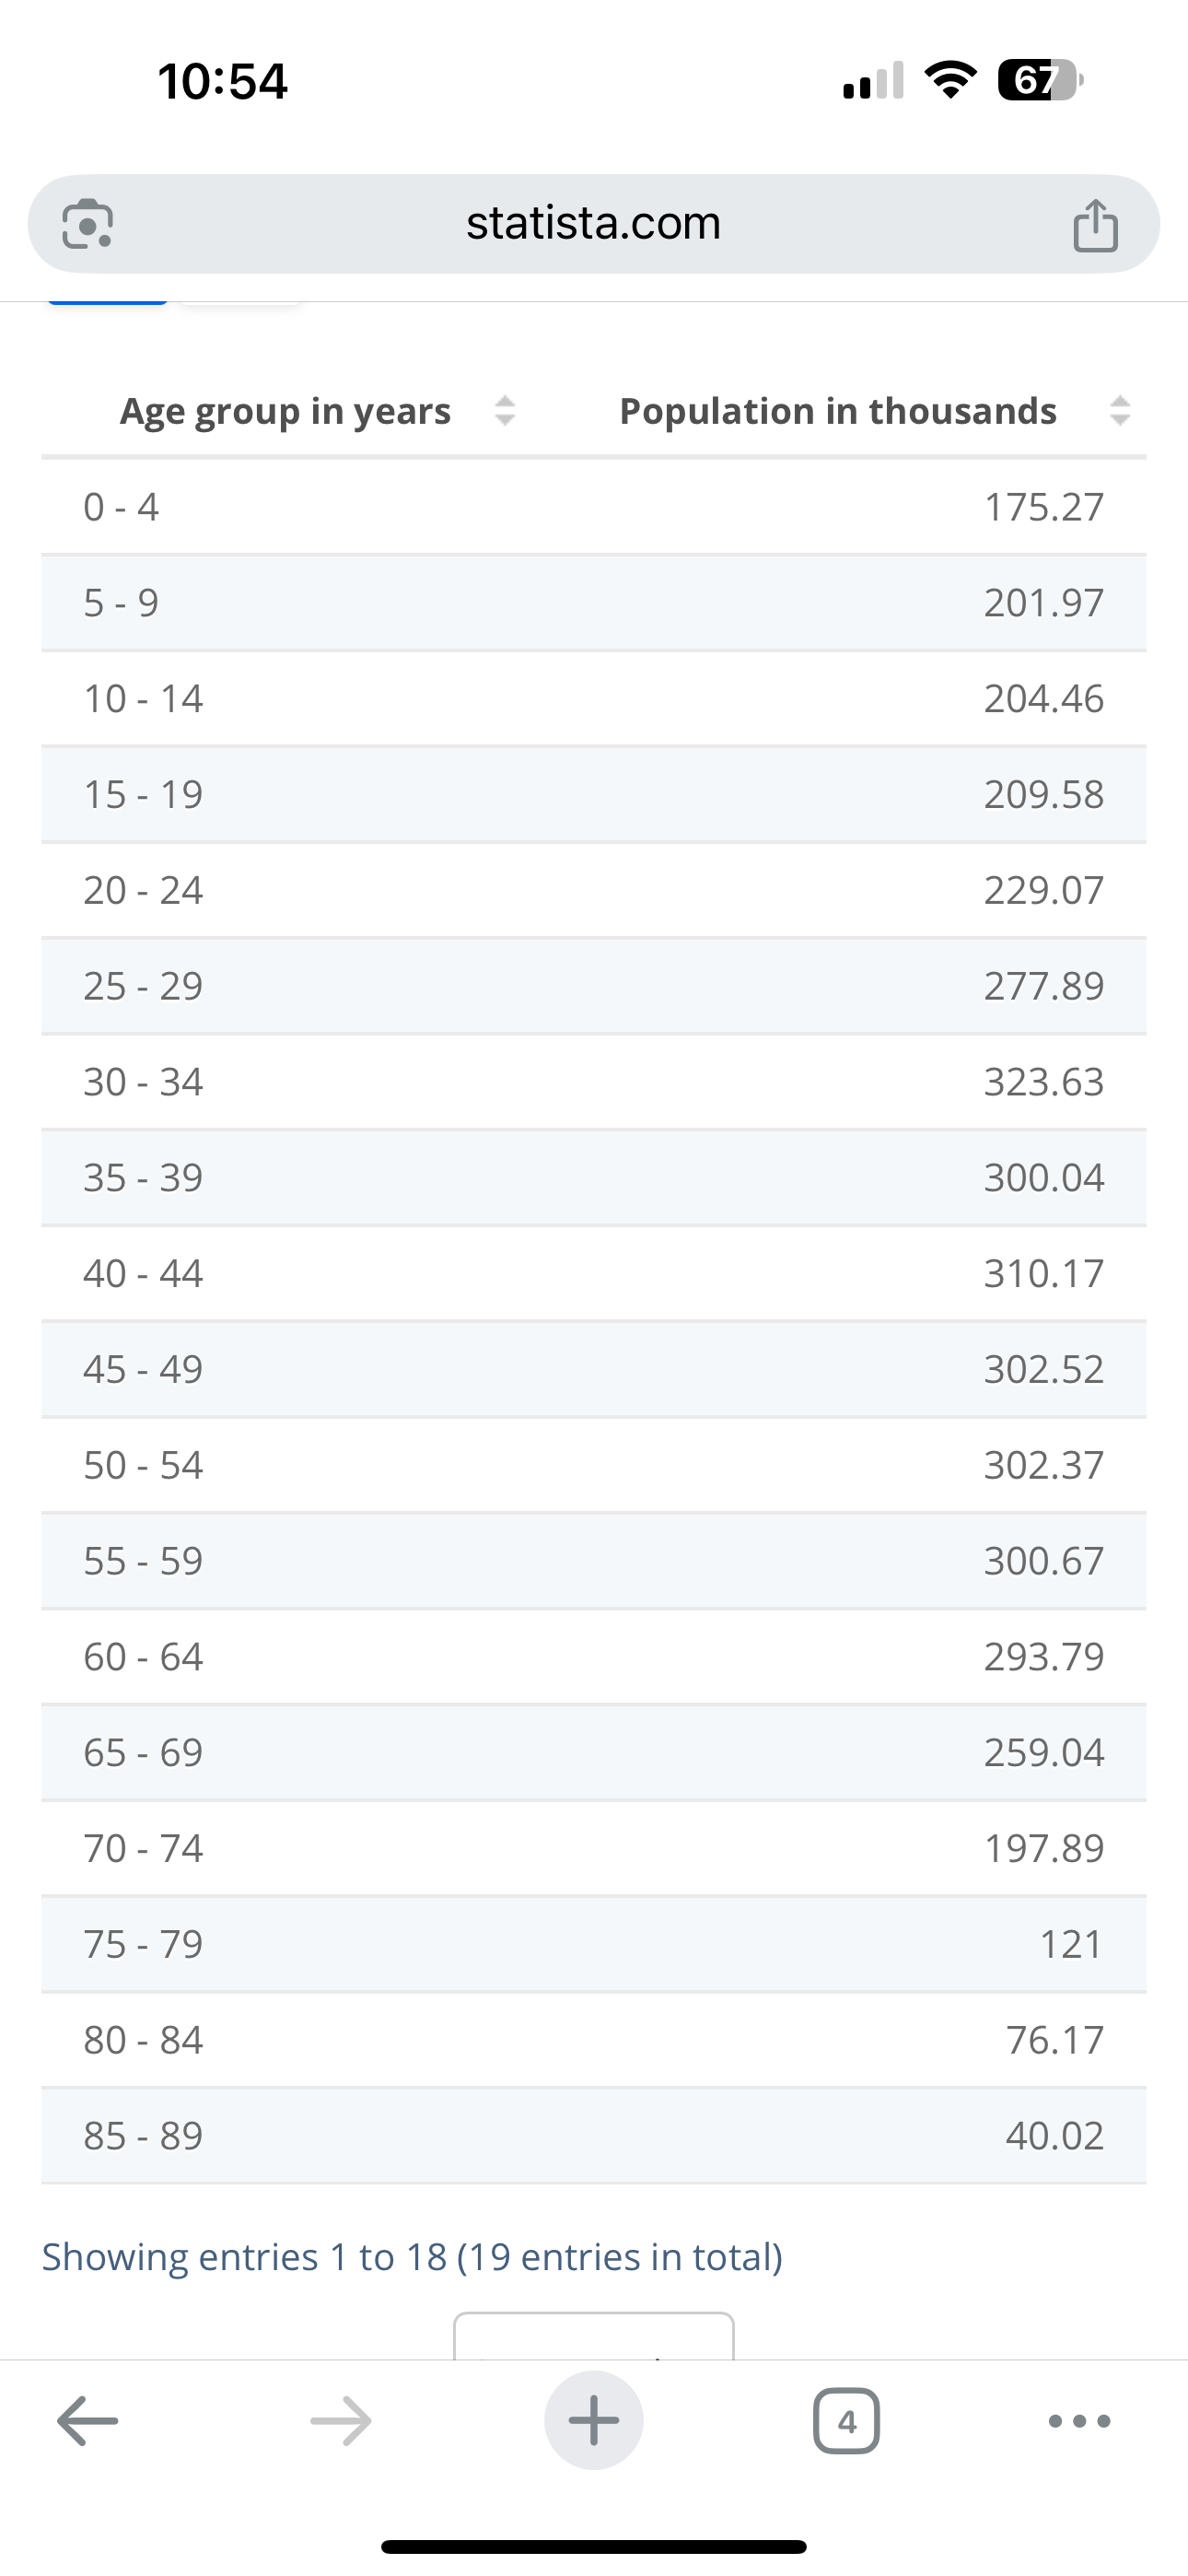Viewport: 1188px width, 2576px height.
Task: Tap the share icon in address bar
Action: (1095, 225)
